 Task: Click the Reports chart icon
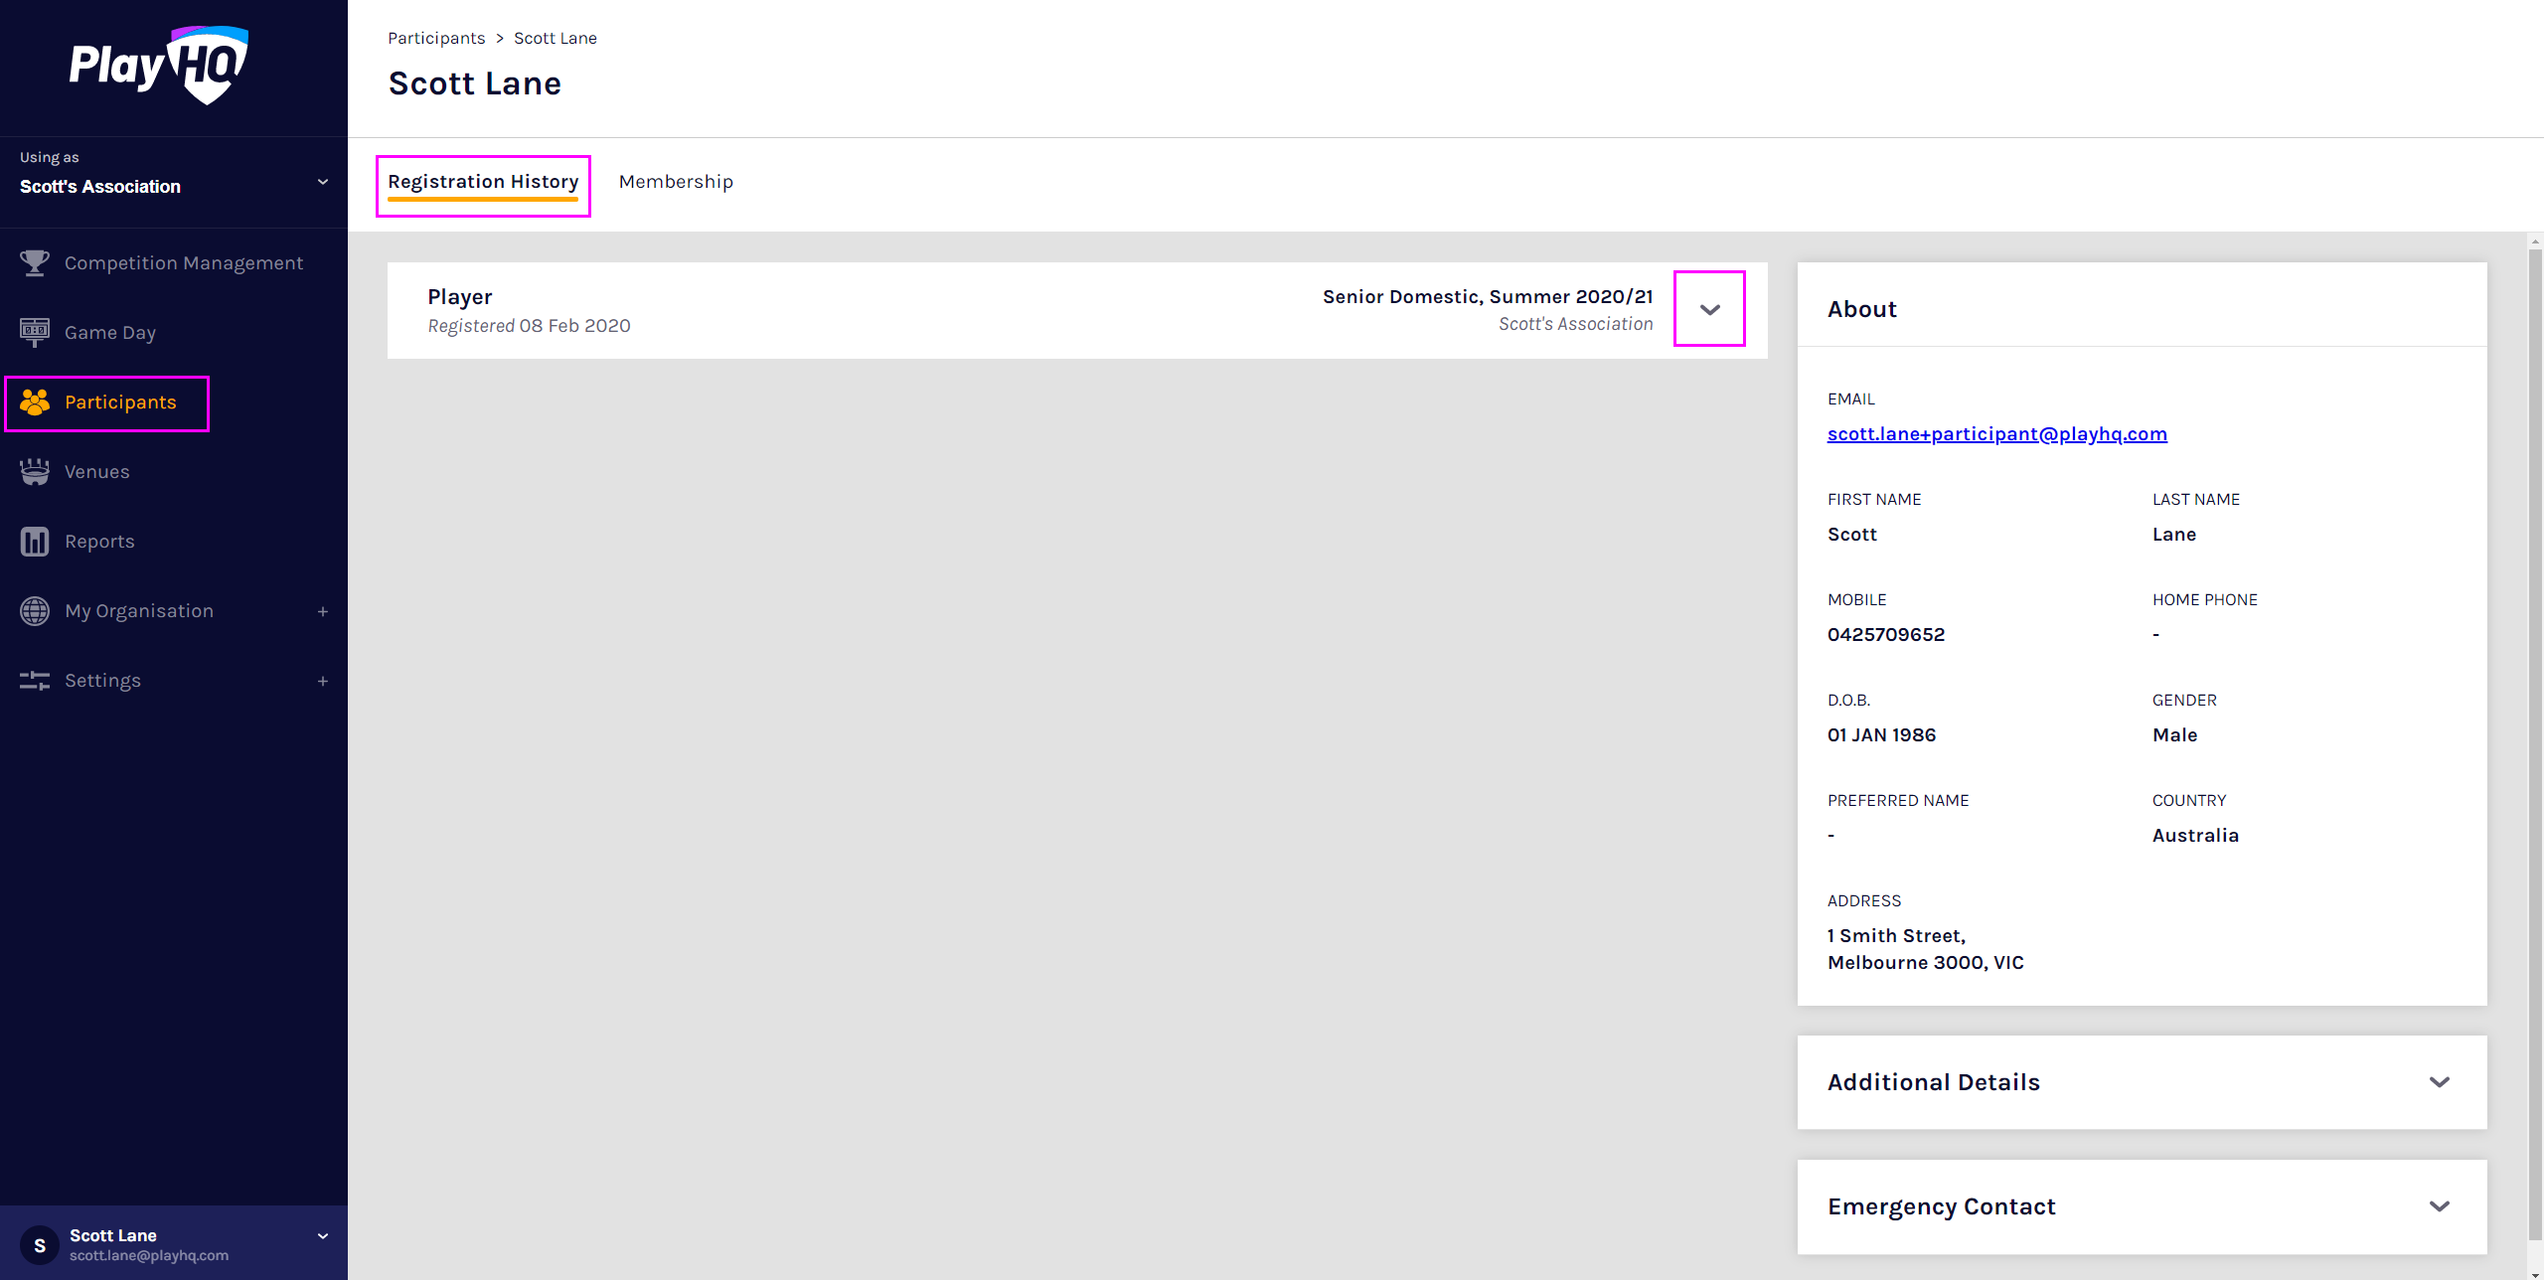(35, 542)
